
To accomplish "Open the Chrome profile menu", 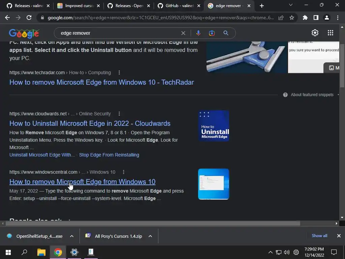I will pos(327,18).
